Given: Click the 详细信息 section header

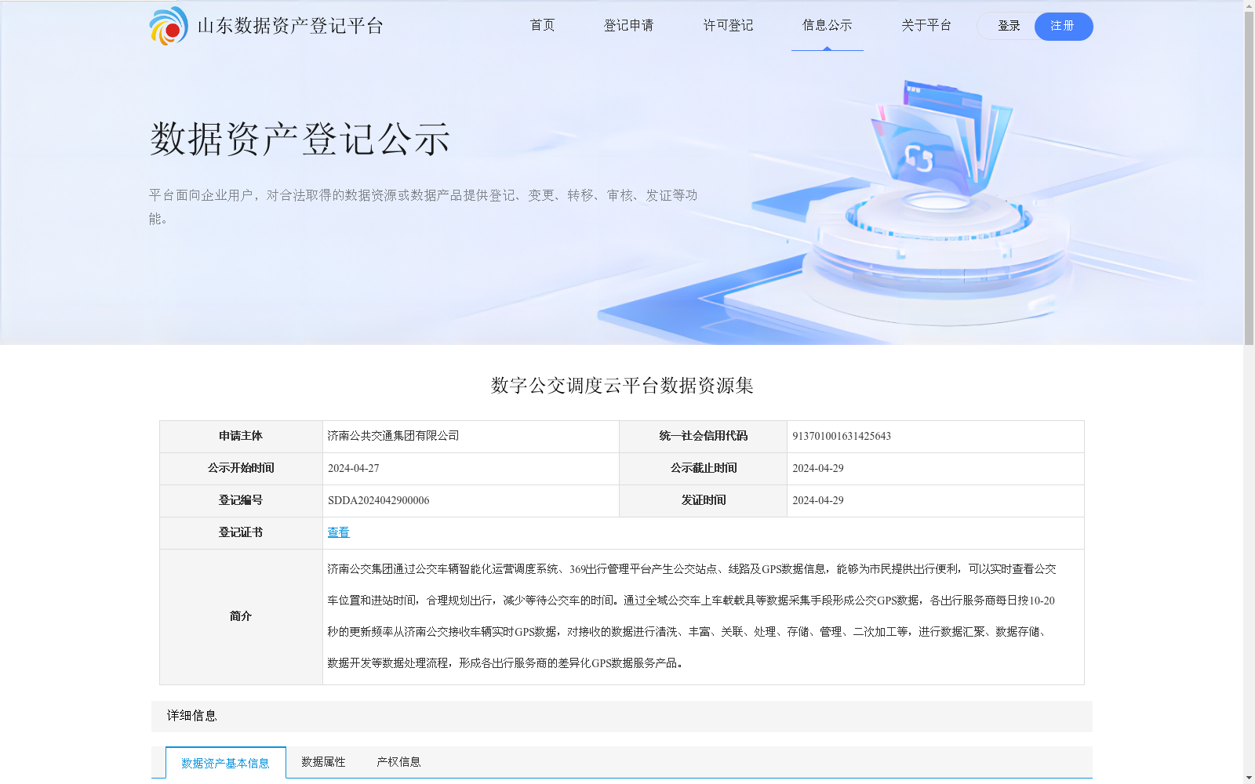Looking at the screenshot, I should tap(622, 716).
